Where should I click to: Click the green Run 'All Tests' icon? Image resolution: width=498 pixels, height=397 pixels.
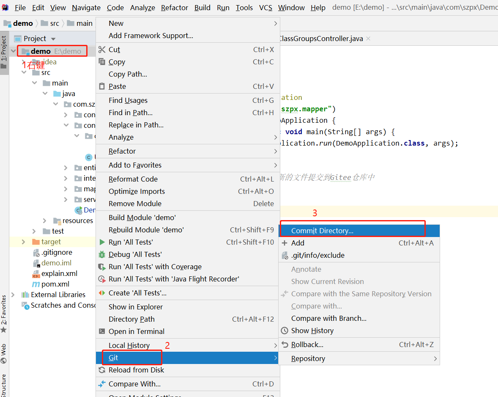(x=102, y=242)
